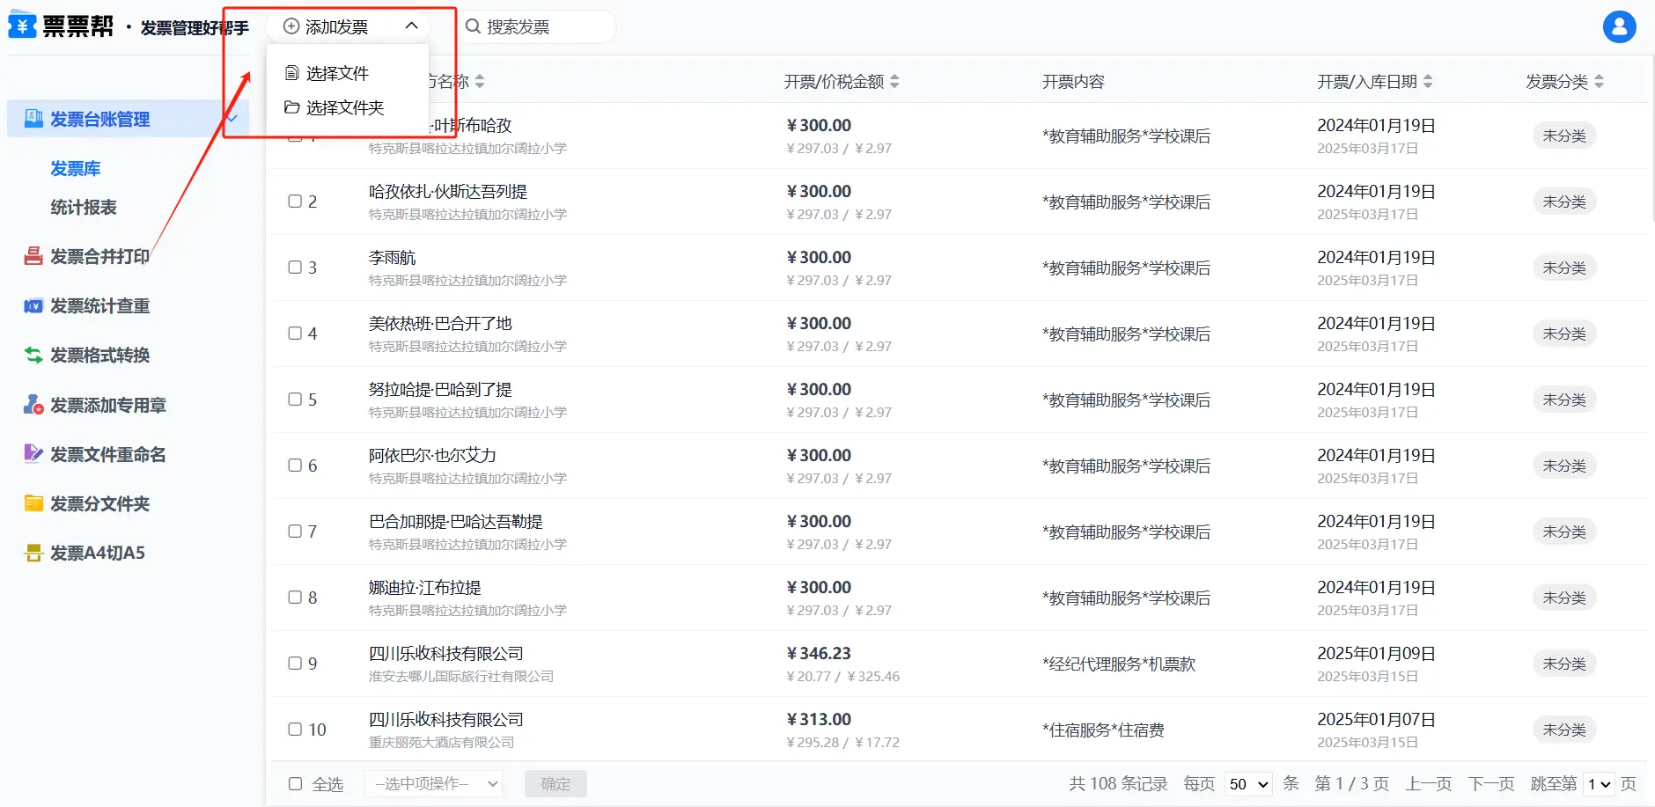
Task: Open the user profile avatar
Action: click(x=1618, y=27)
